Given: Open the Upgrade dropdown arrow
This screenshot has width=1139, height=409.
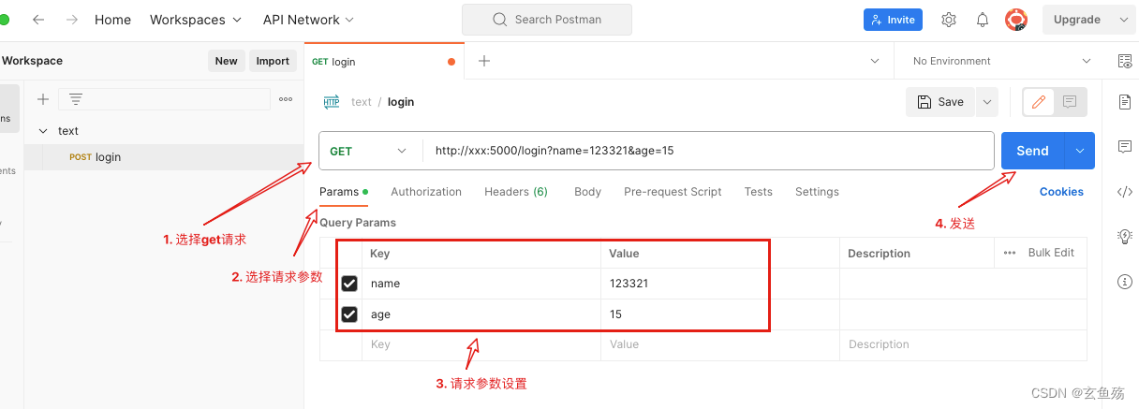Looking at the screenshot, I should click(1124, 20).
